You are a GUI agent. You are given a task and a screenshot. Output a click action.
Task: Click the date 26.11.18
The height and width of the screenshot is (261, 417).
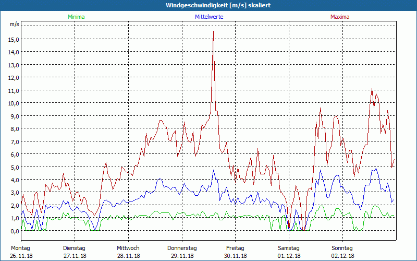click(21, 256)
